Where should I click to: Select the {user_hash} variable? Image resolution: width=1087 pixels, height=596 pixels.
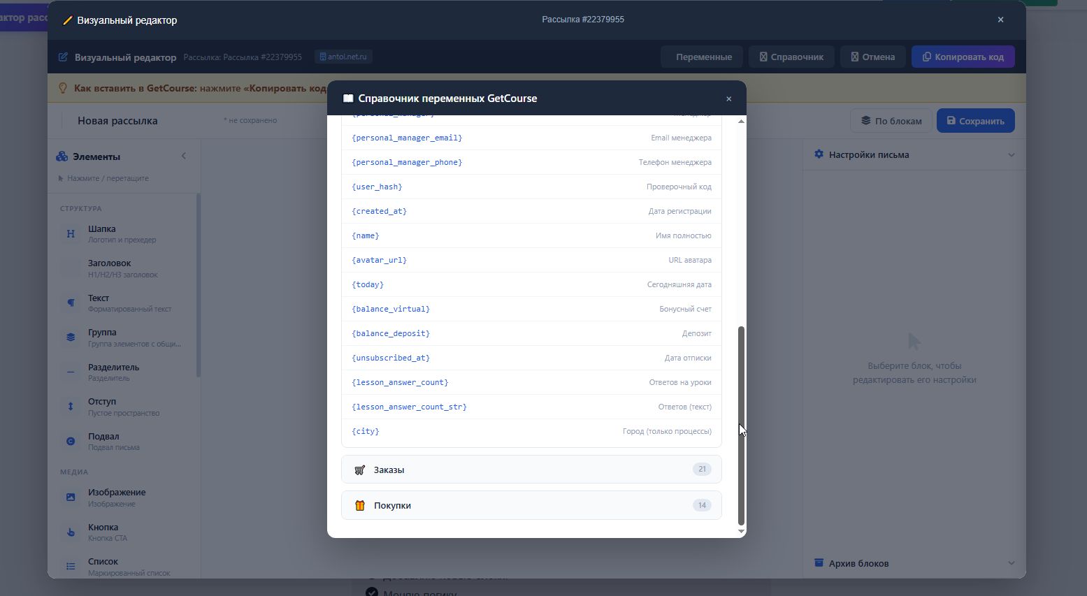tap(531, 187)
